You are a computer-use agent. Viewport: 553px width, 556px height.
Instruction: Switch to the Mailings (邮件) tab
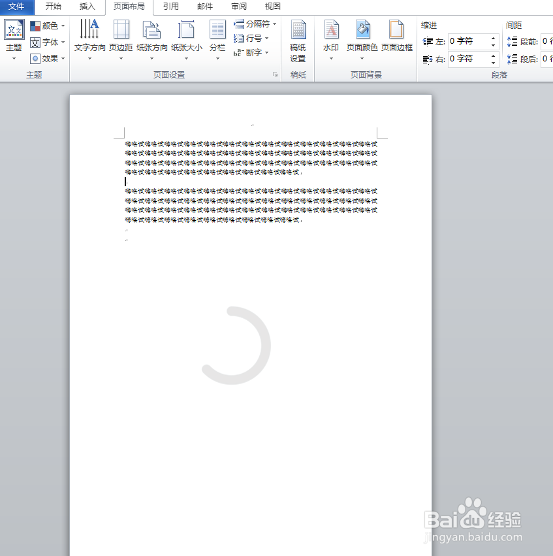(205, 7)
